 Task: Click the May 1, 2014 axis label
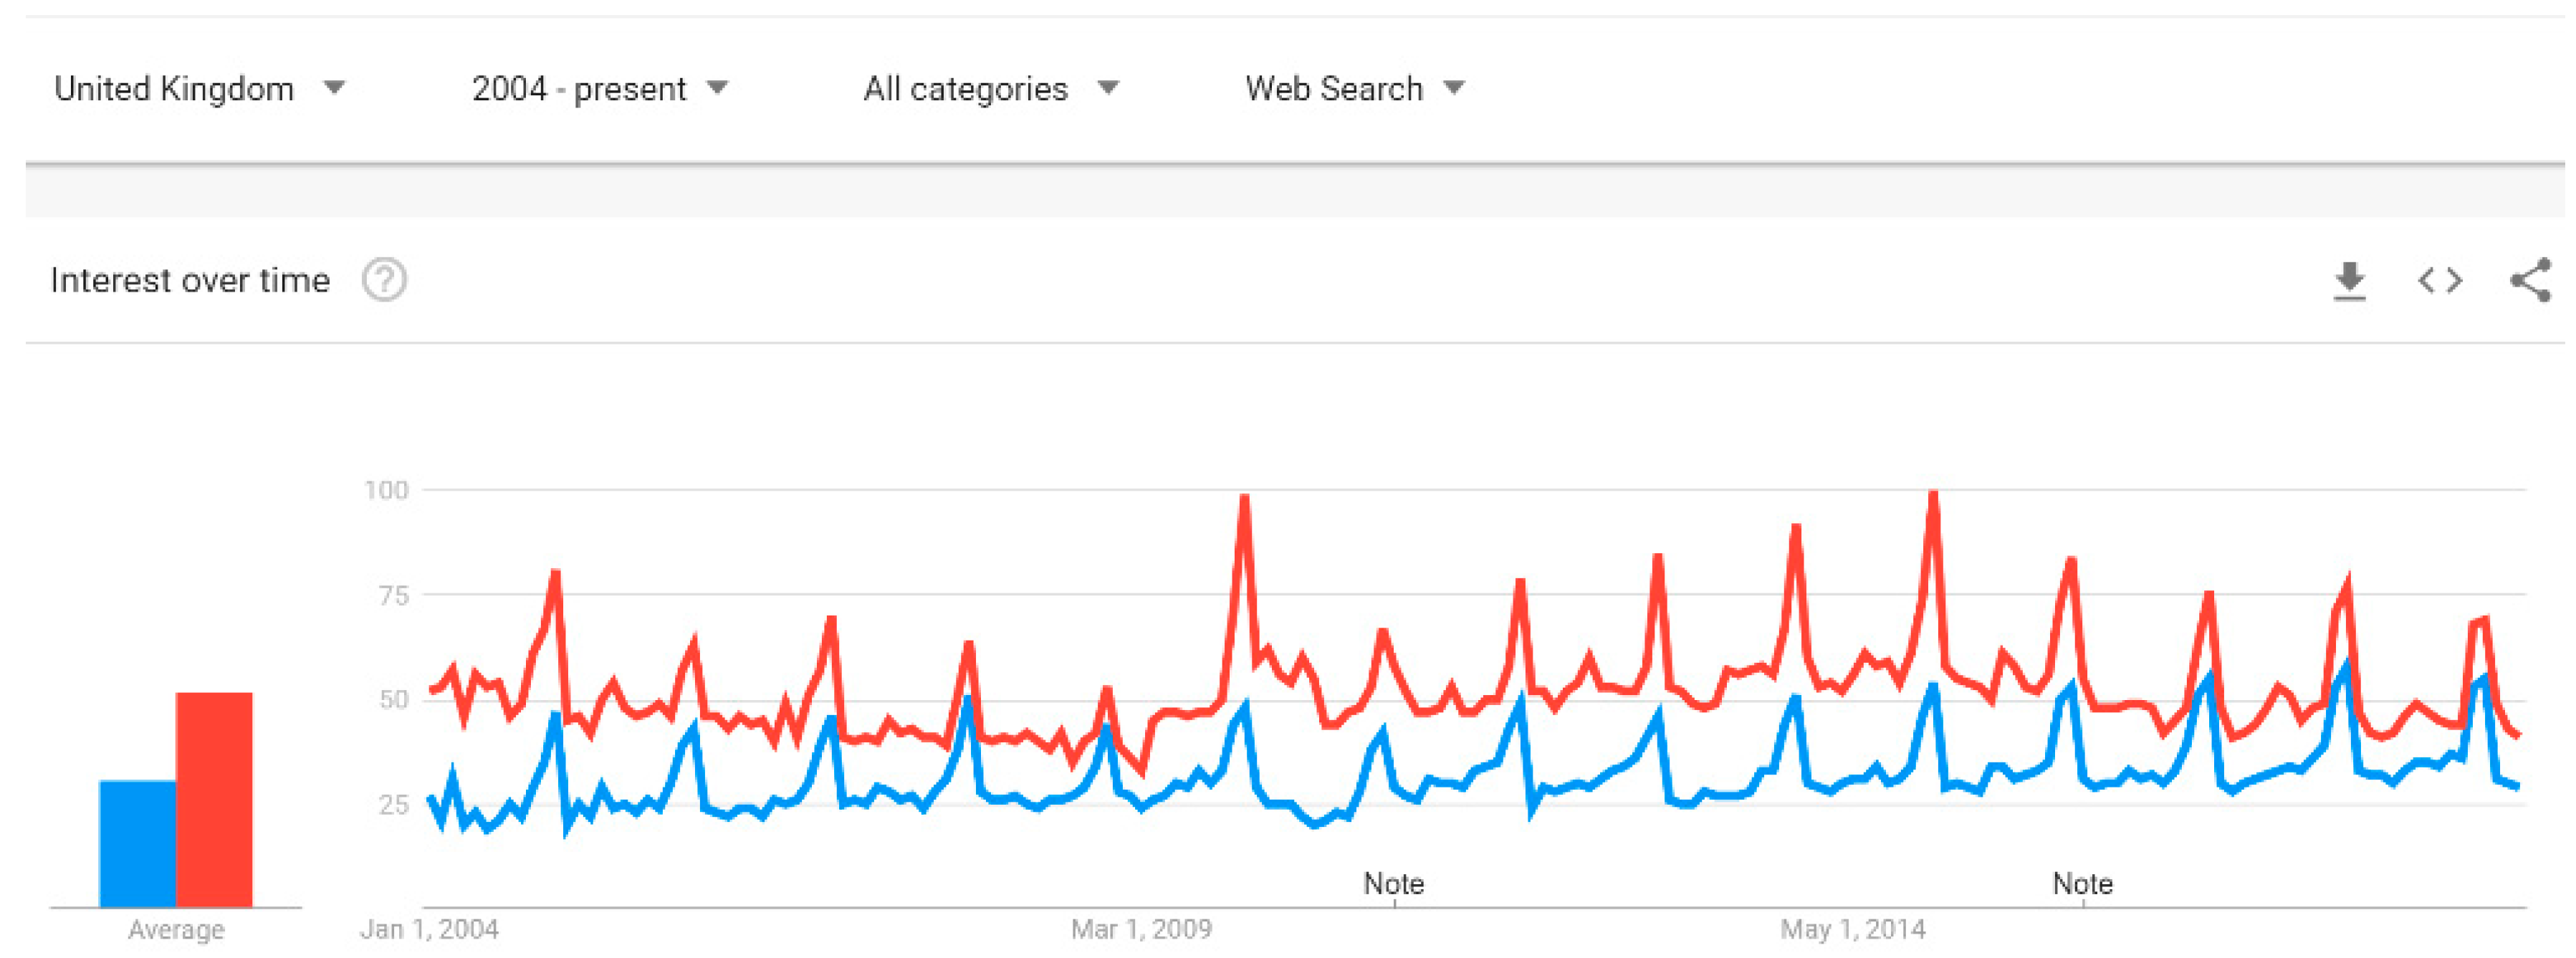(1853, 930)
